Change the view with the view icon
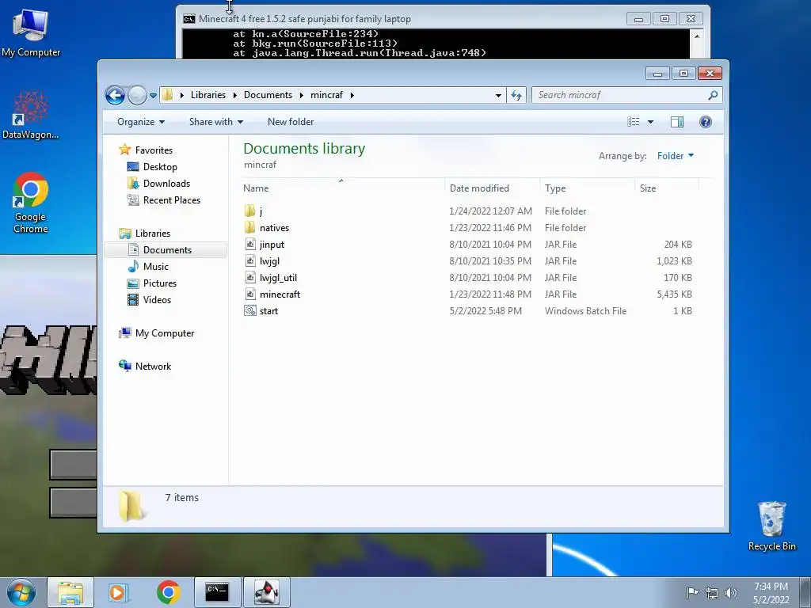 634,122
